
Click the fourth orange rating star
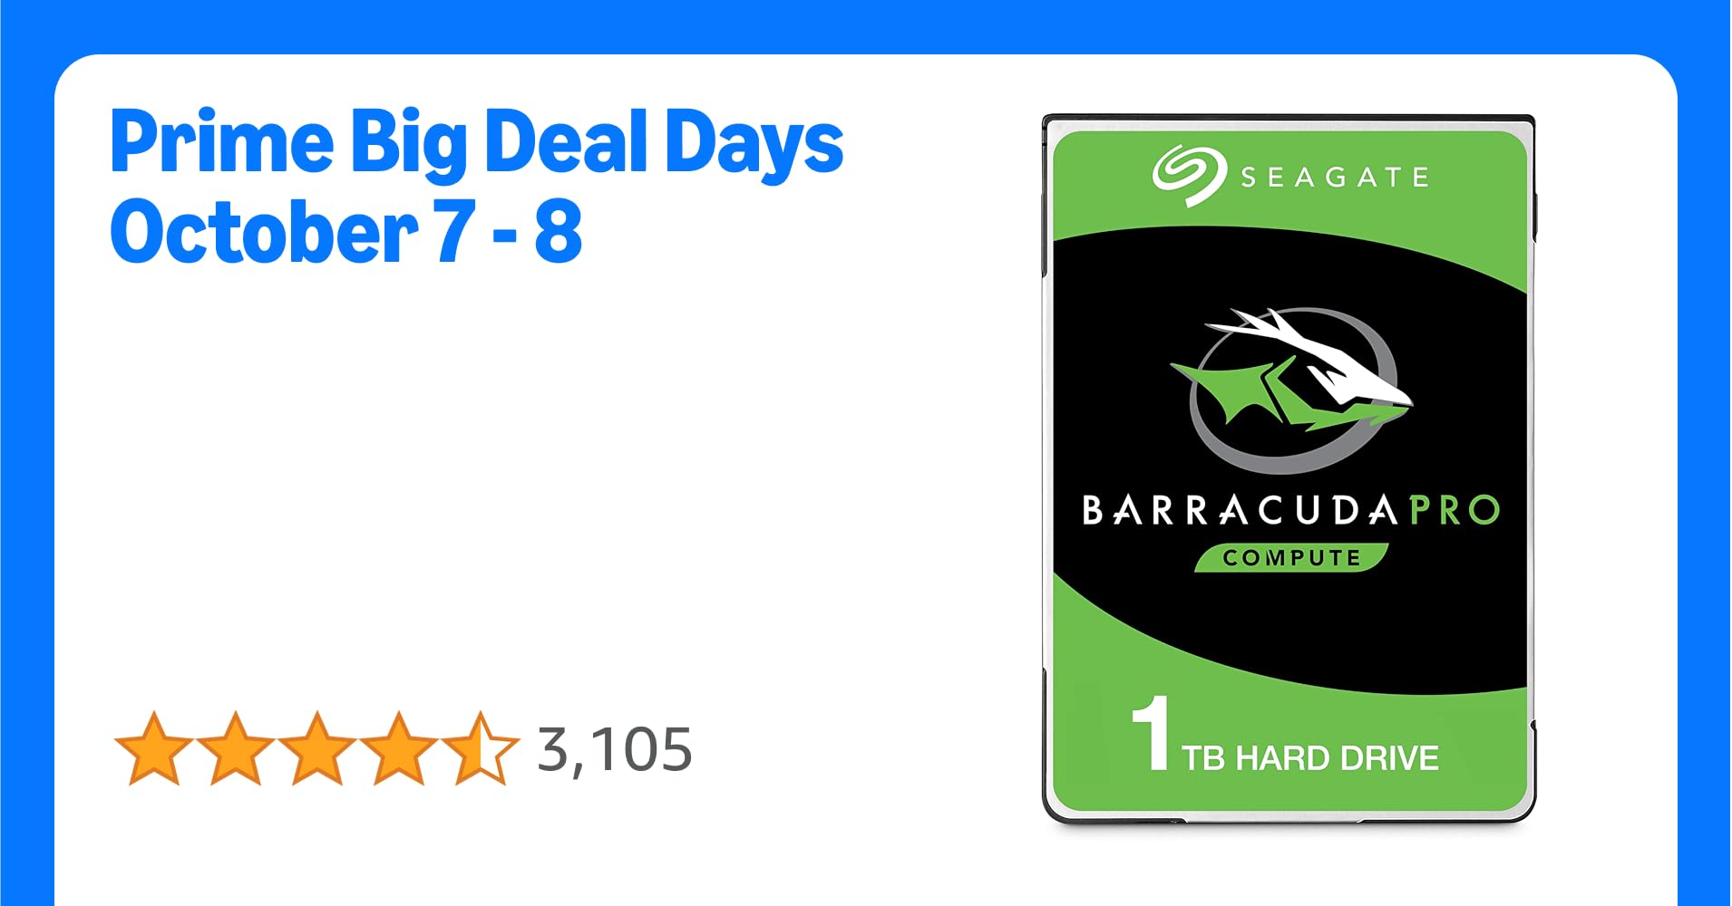click(x=398, y=748)
